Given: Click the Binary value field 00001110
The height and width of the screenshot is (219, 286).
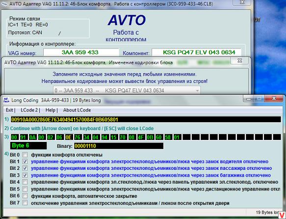Looking at the screenshot, I should point(119,146).
